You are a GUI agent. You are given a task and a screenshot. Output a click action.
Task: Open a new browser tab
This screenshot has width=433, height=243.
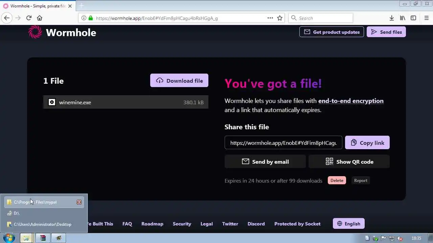click(81, 6)
